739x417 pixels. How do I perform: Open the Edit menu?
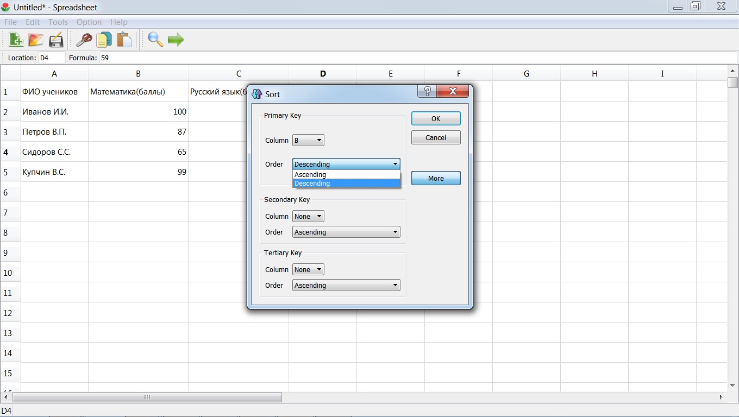[33, 22]
